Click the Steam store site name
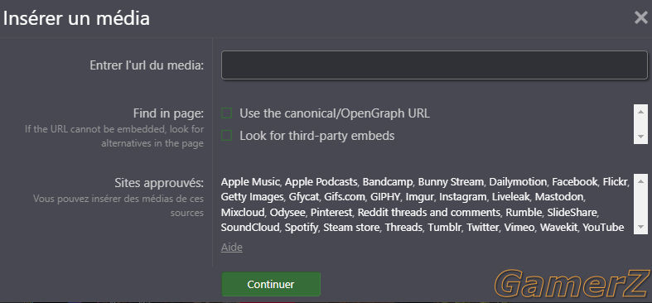 (351, 228)
